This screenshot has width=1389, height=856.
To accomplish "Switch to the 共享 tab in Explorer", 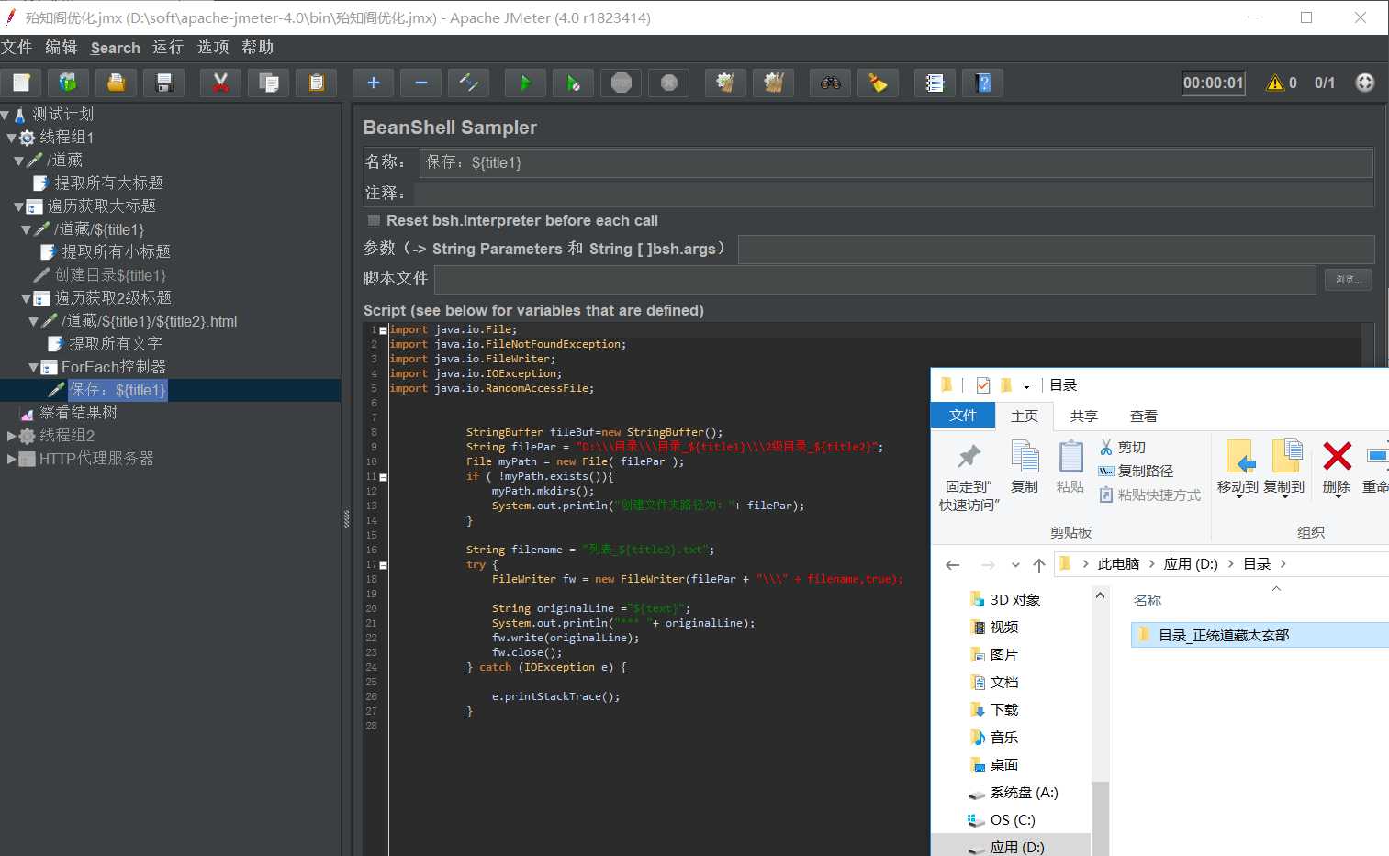I will pos(1084,416).
